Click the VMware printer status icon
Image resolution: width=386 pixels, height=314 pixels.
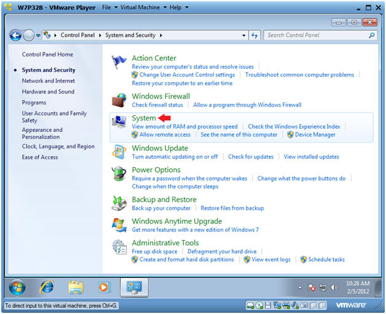[x=286, y=305]
